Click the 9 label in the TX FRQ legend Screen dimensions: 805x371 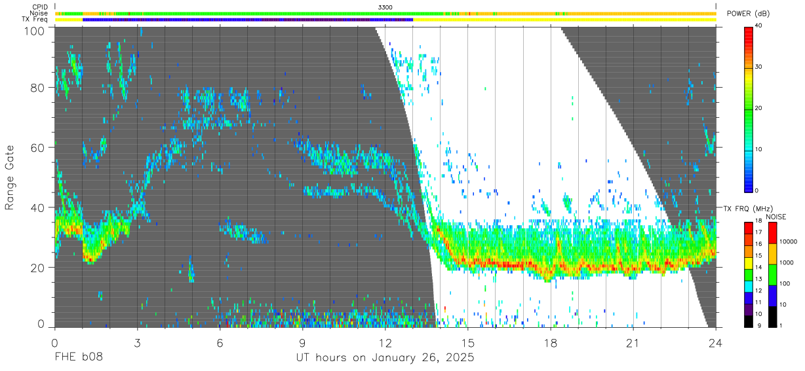tap(760, 325)
